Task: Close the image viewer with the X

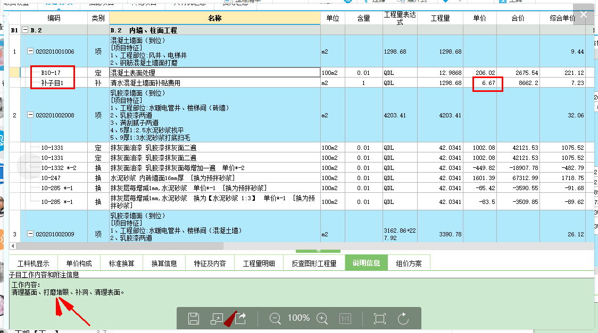Action: tap(584, 14)
